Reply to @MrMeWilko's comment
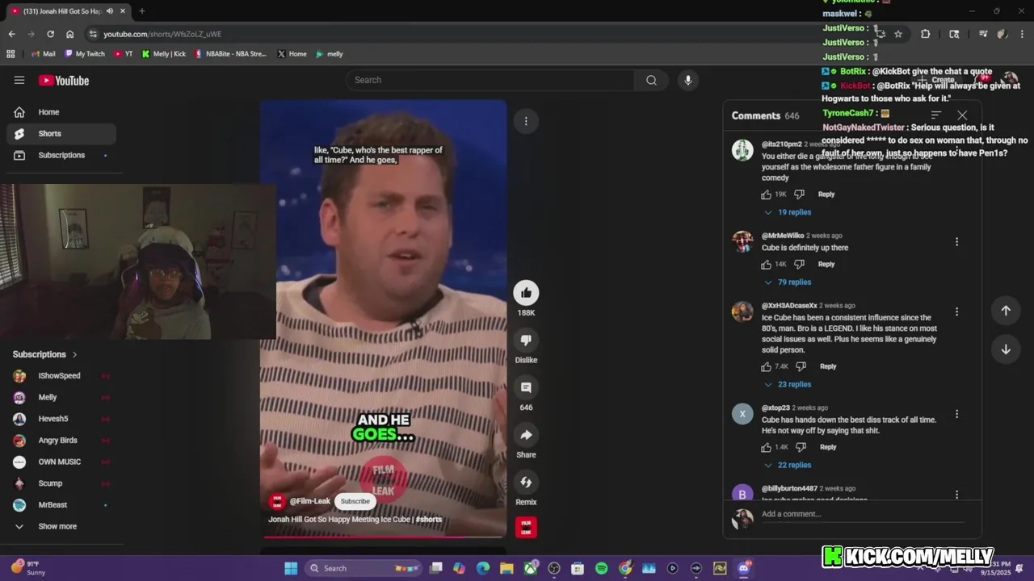The width and height of the screenshot is (1034, 581). pos(826,264)
